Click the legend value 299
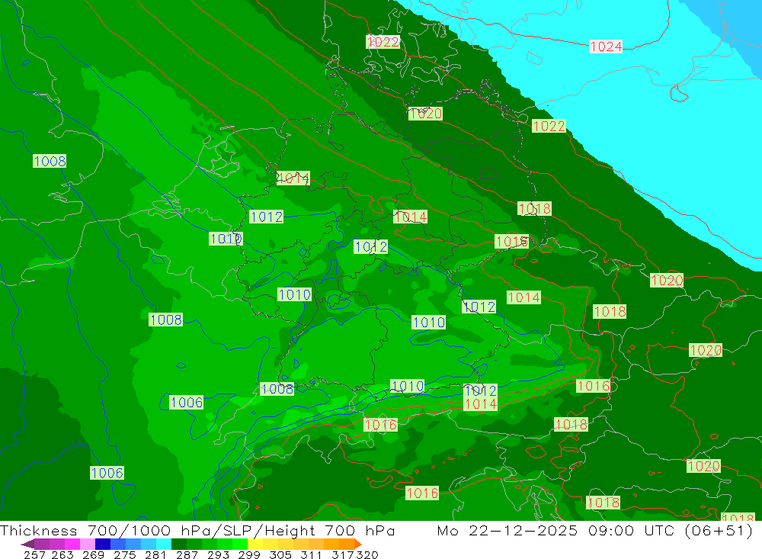 point(249,554)
